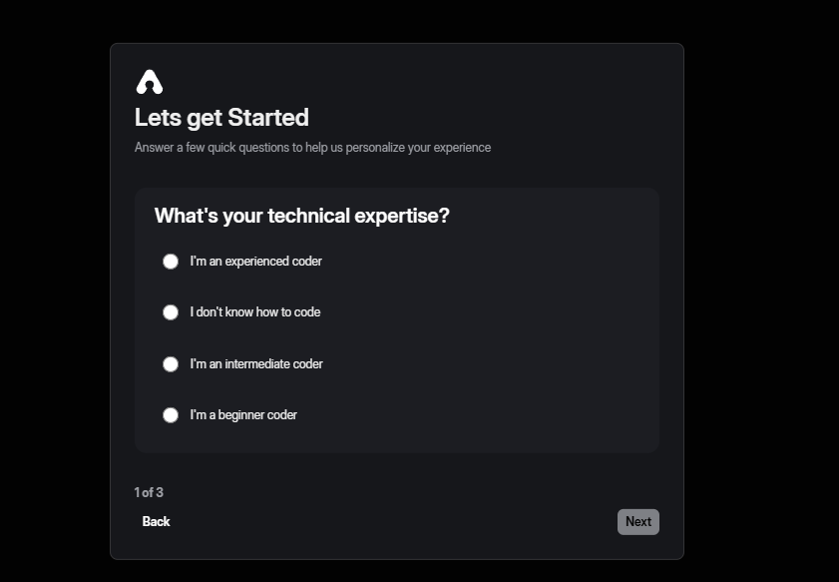This screenshot has width=839, height=582.
Task: Click the 'Lets get Started' heading
Action: click(x=221, y=118)
